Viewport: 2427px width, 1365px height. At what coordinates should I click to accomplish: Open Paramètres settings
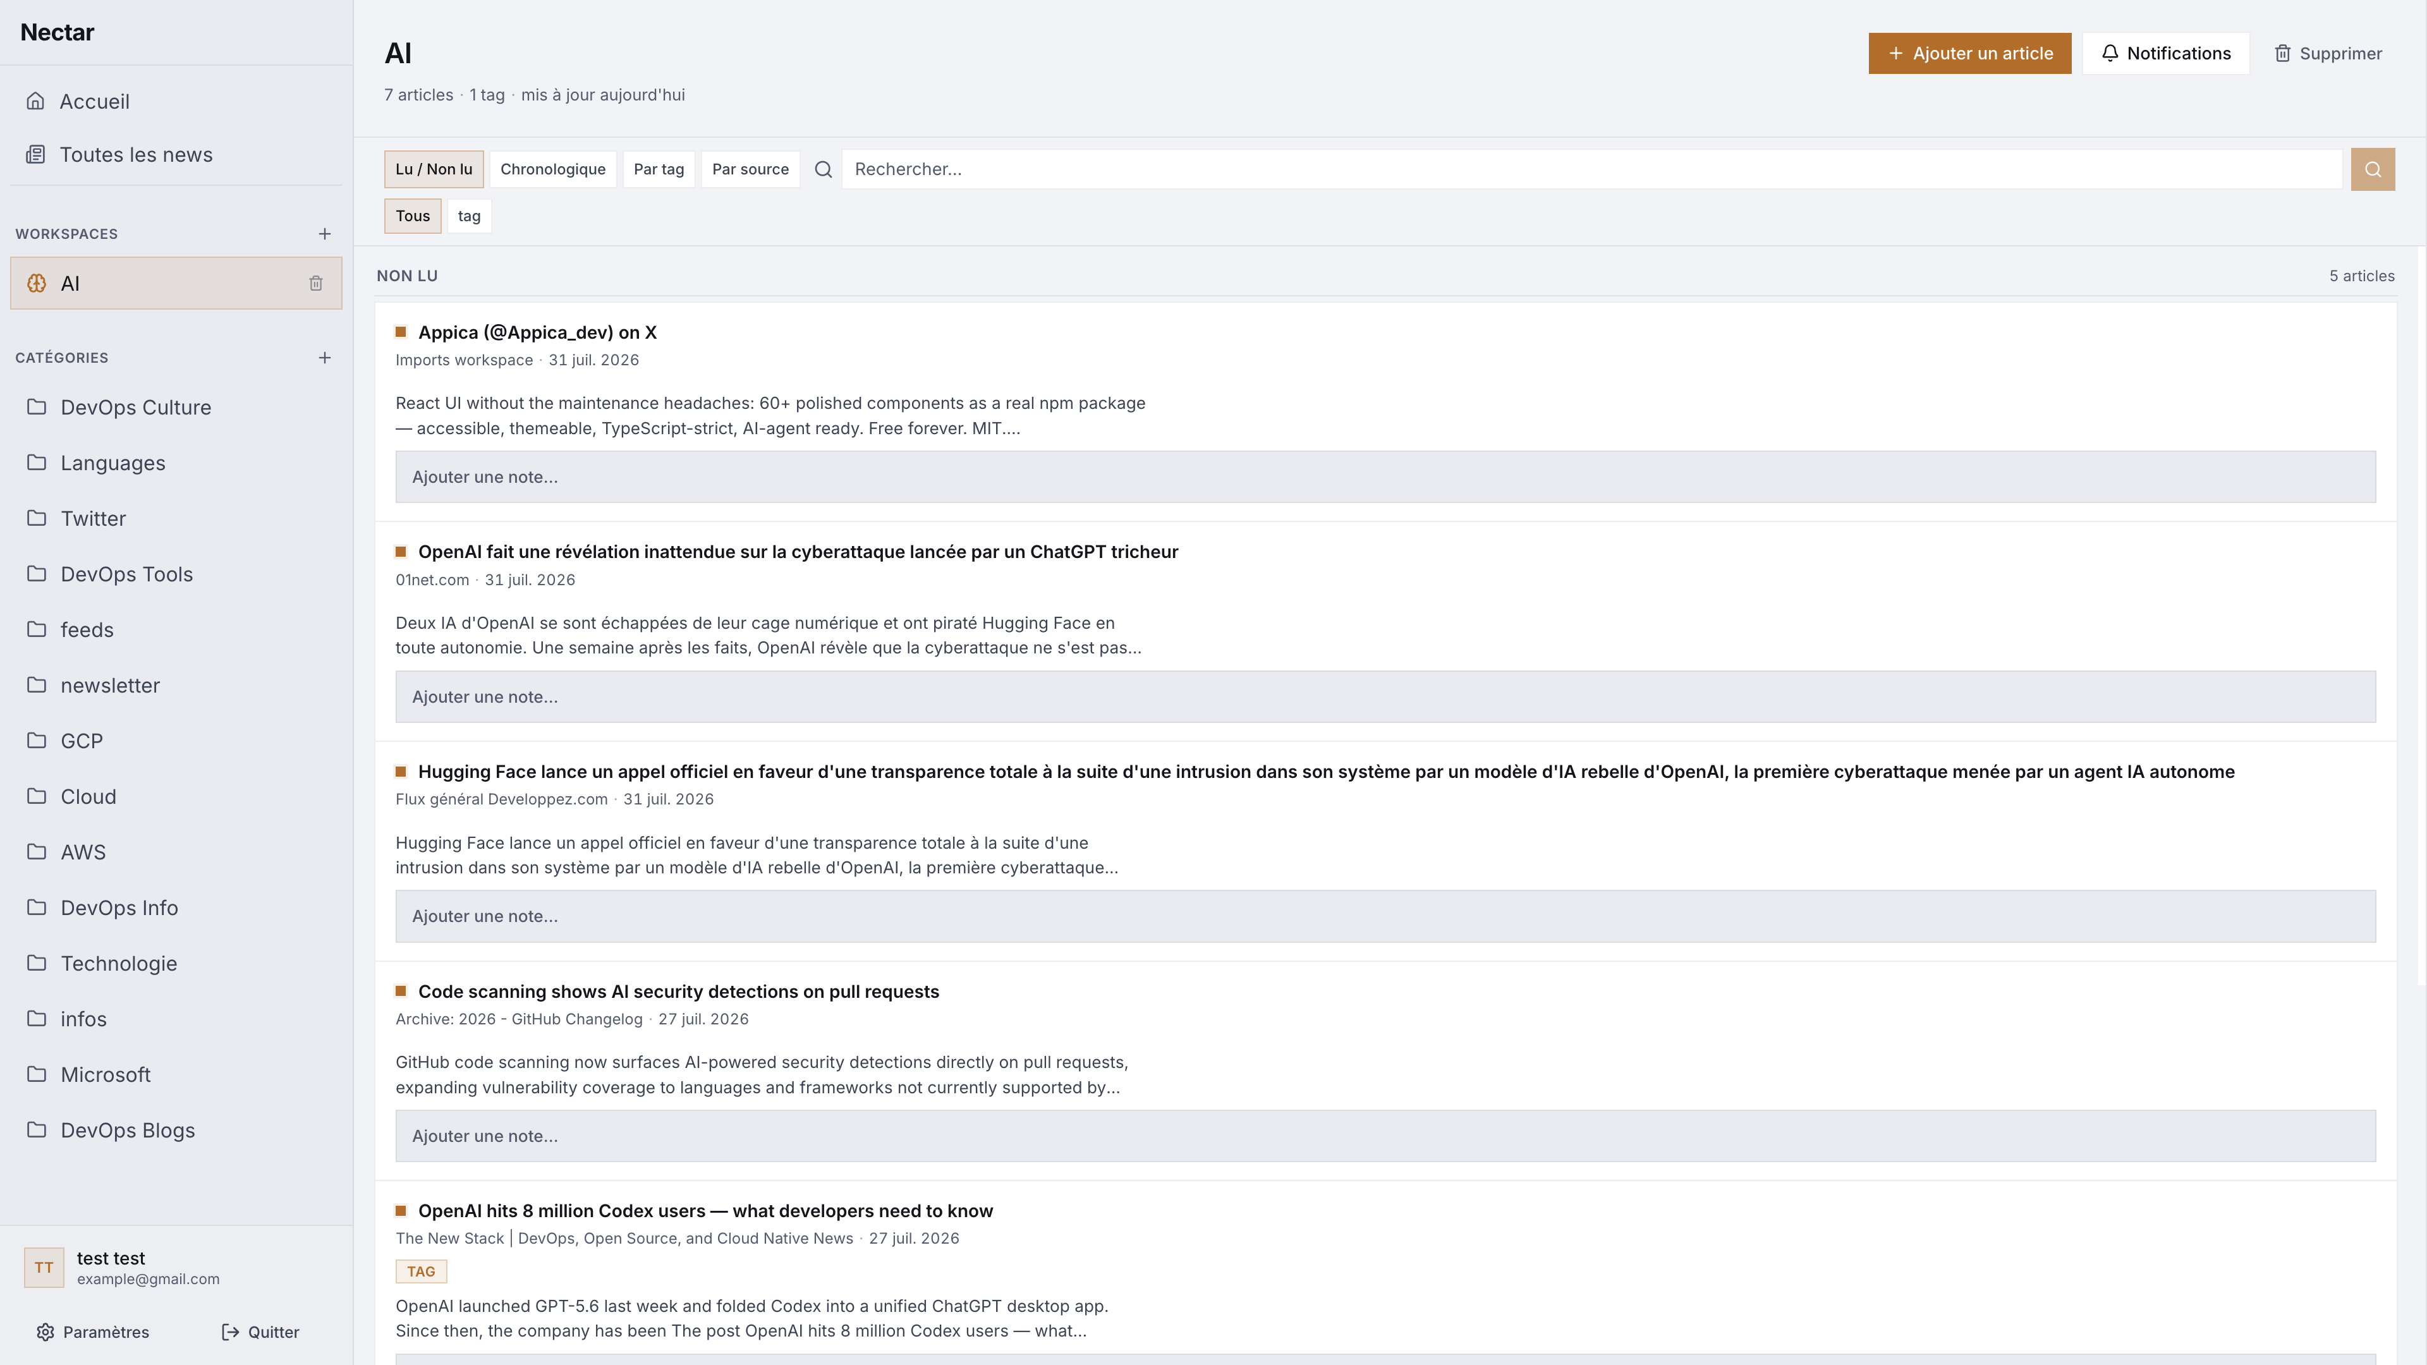point(92,1332)
